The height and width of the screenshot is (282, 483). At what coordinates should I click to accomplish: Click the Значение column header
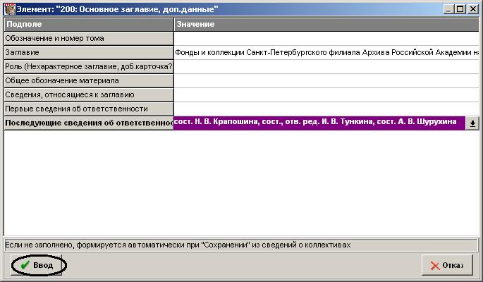326,24
